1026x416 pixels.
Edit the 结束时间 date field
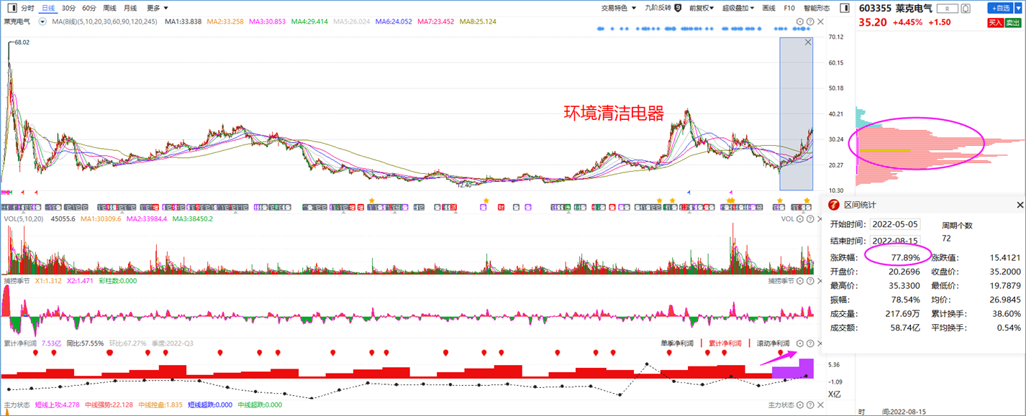(895, 241)
